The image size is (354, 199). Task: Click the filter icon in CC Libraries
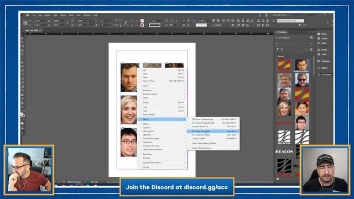click(x=278, y=49)
